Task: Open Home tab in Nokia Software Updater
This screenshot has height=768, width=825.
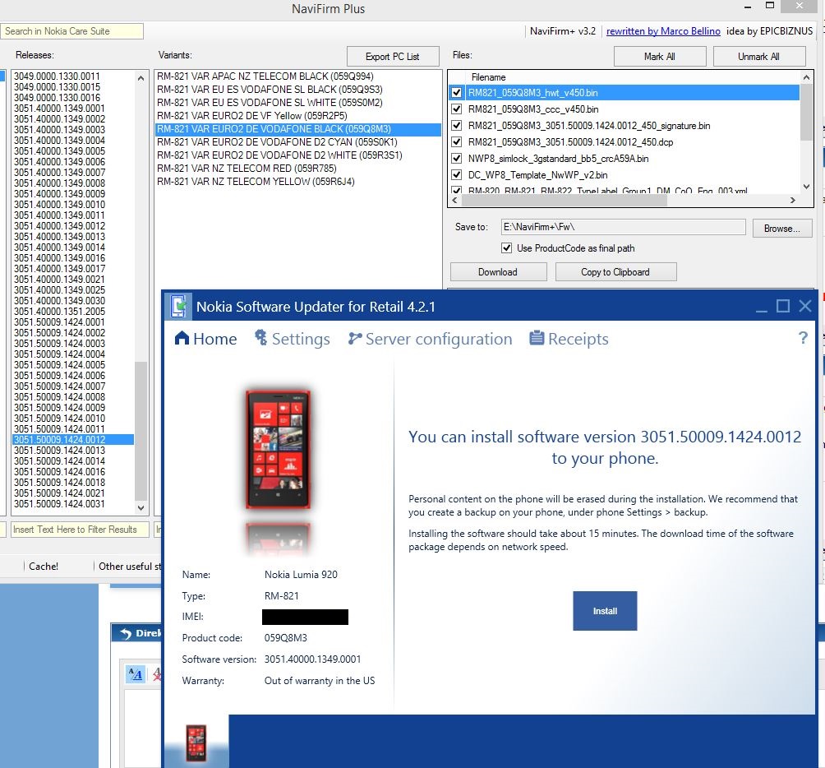Action: [x=205, y=339]
